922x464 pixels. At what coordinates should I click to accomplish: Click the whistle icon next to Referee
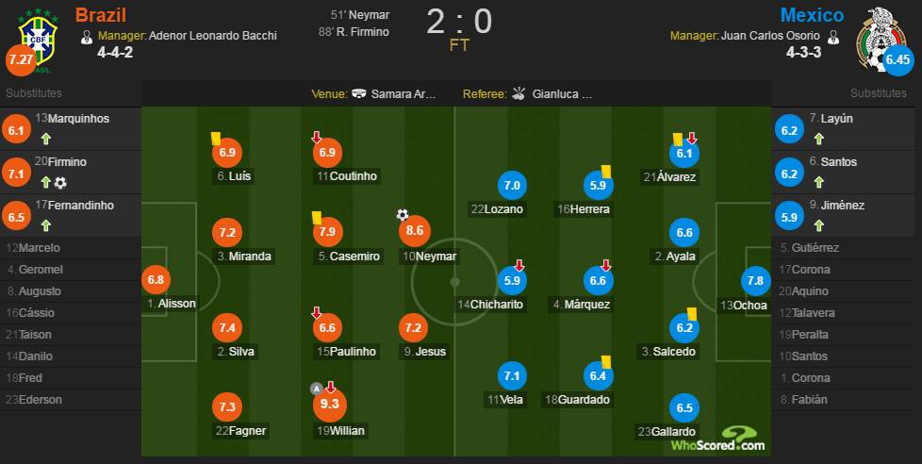click(x=519, y=93)
